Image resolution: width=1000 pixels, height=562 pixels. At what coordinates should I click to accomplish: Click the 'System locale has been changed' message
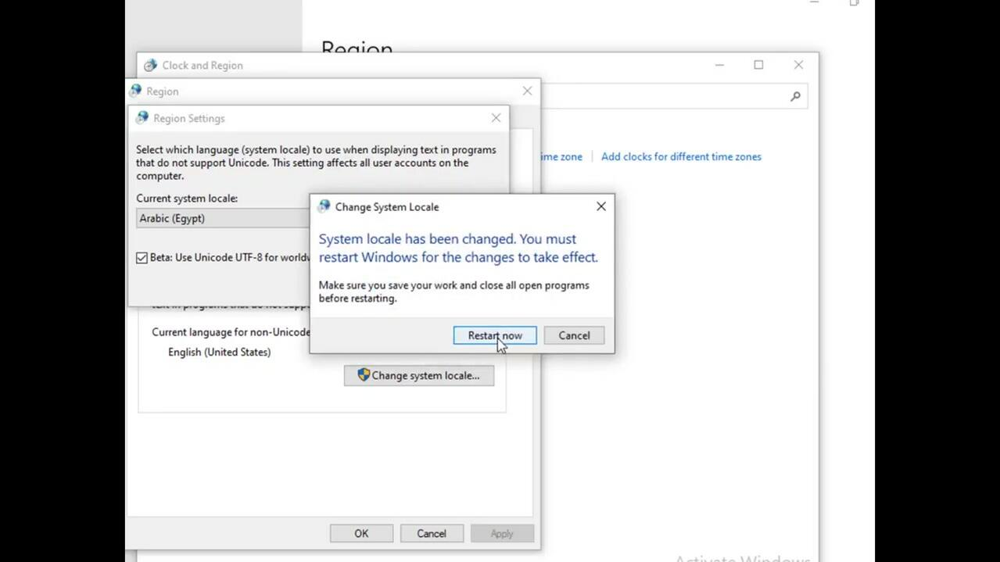[x=458, y=248]
